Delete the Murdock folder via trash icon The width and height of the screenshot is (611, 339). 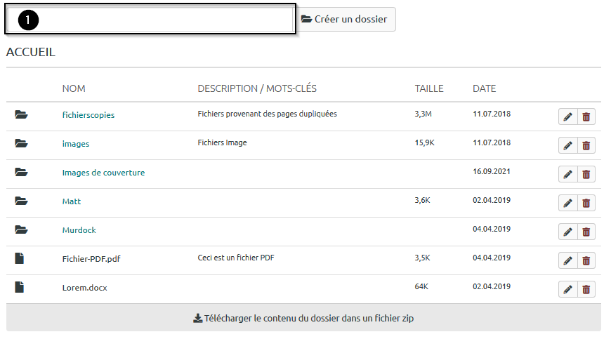(586, 232)
